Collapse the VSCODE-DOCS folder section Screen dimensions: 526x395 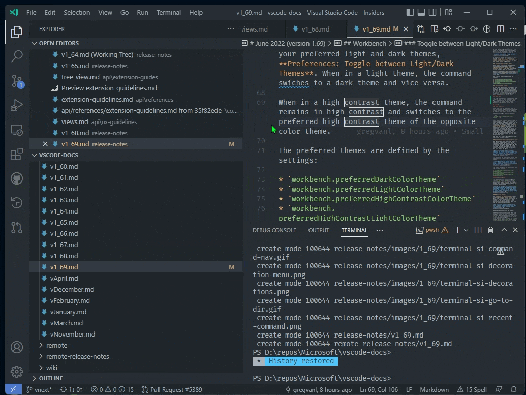pos(136,155)
